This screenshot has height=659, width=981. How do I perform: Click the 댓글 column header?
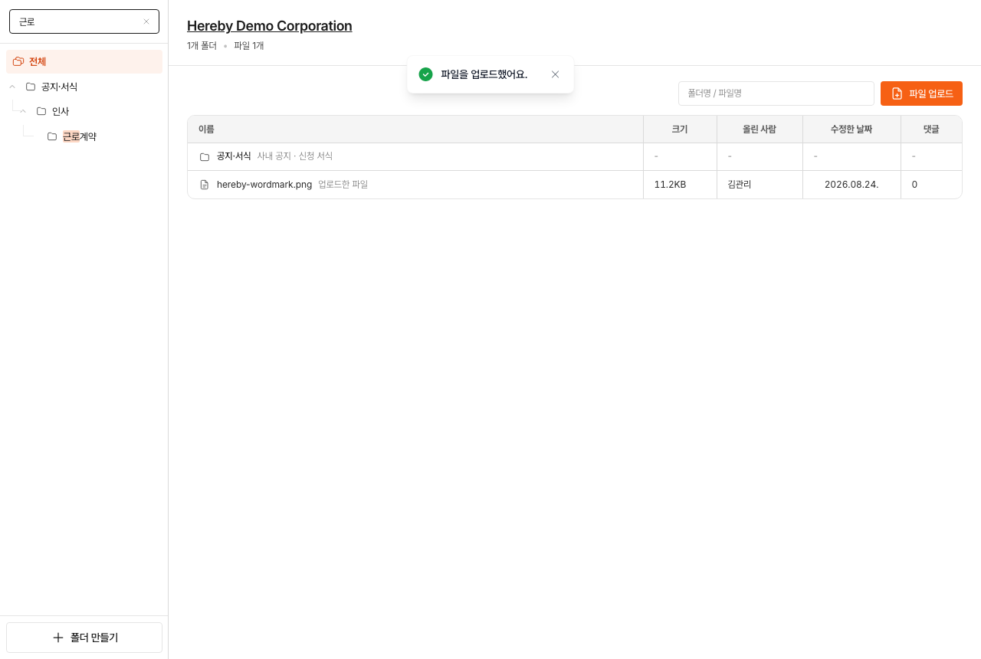click(931, 130)
